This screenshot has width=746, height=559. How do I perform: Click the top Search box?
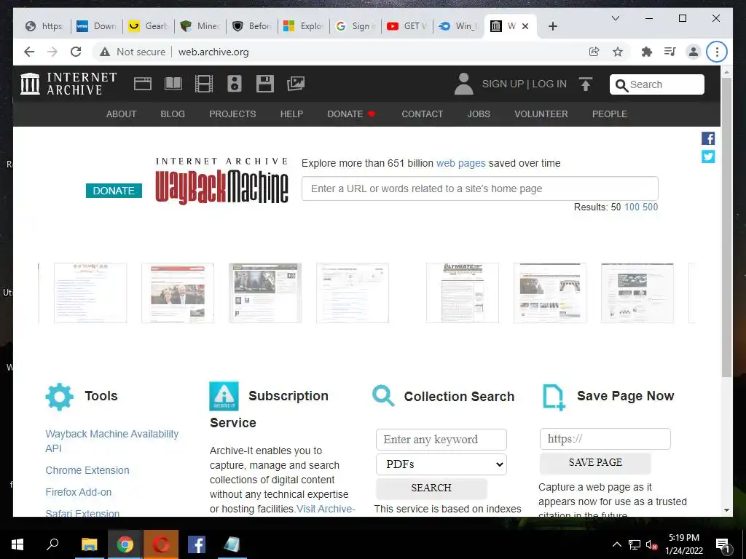pyautogui.click(x=657, y=84)
